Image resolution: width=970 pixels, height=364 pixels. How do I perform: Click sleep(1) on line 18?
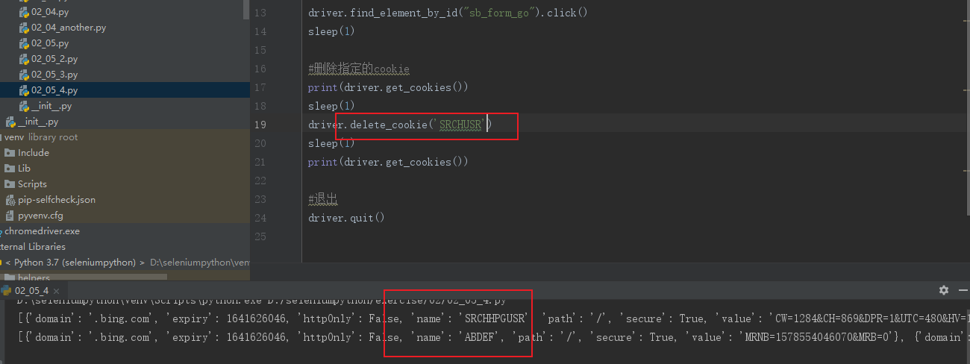[x=331, y=106]
